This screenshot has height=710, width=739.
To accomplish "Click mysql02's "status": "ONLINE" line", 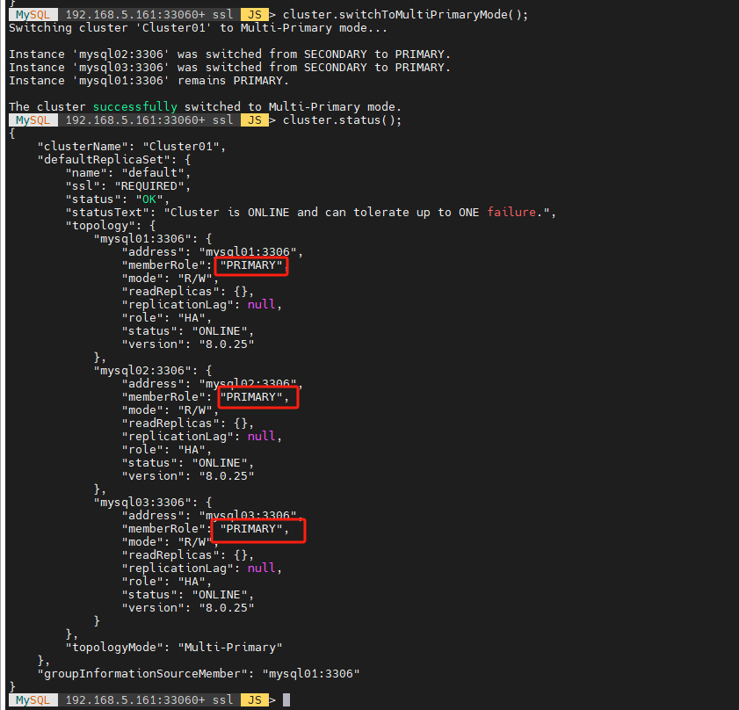I will coord(187,463).
